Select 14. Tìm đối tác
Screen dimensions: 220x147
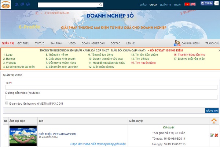(x=140, y=59)
